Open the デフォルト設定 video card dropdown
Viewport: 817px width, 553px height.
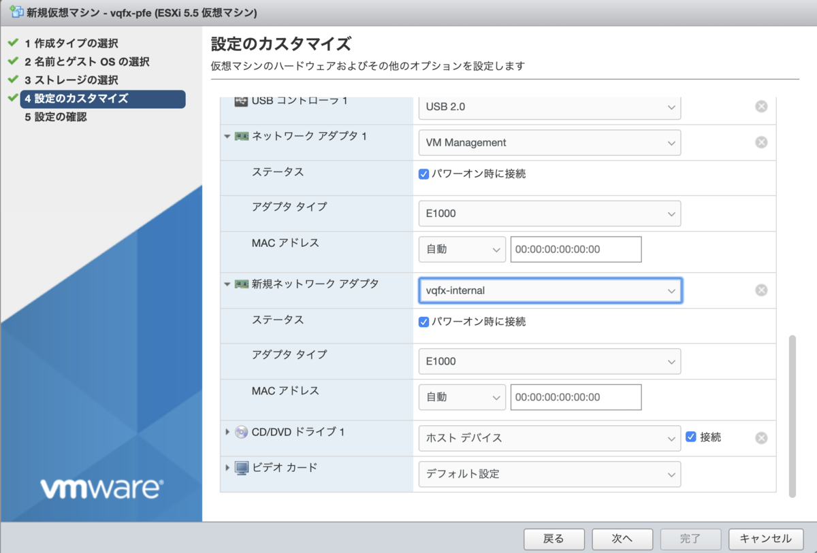coord(549,474)
